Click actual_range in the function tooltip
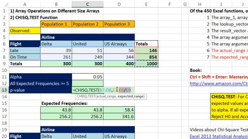Image resolution: width=248 pixels, height=139 pixels. tap(106, 96)
